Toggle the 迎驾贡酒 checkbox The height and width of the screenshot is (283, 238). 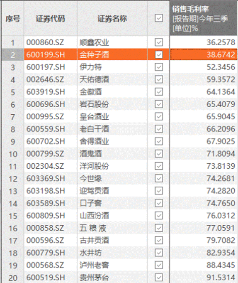tap(159, 191)
